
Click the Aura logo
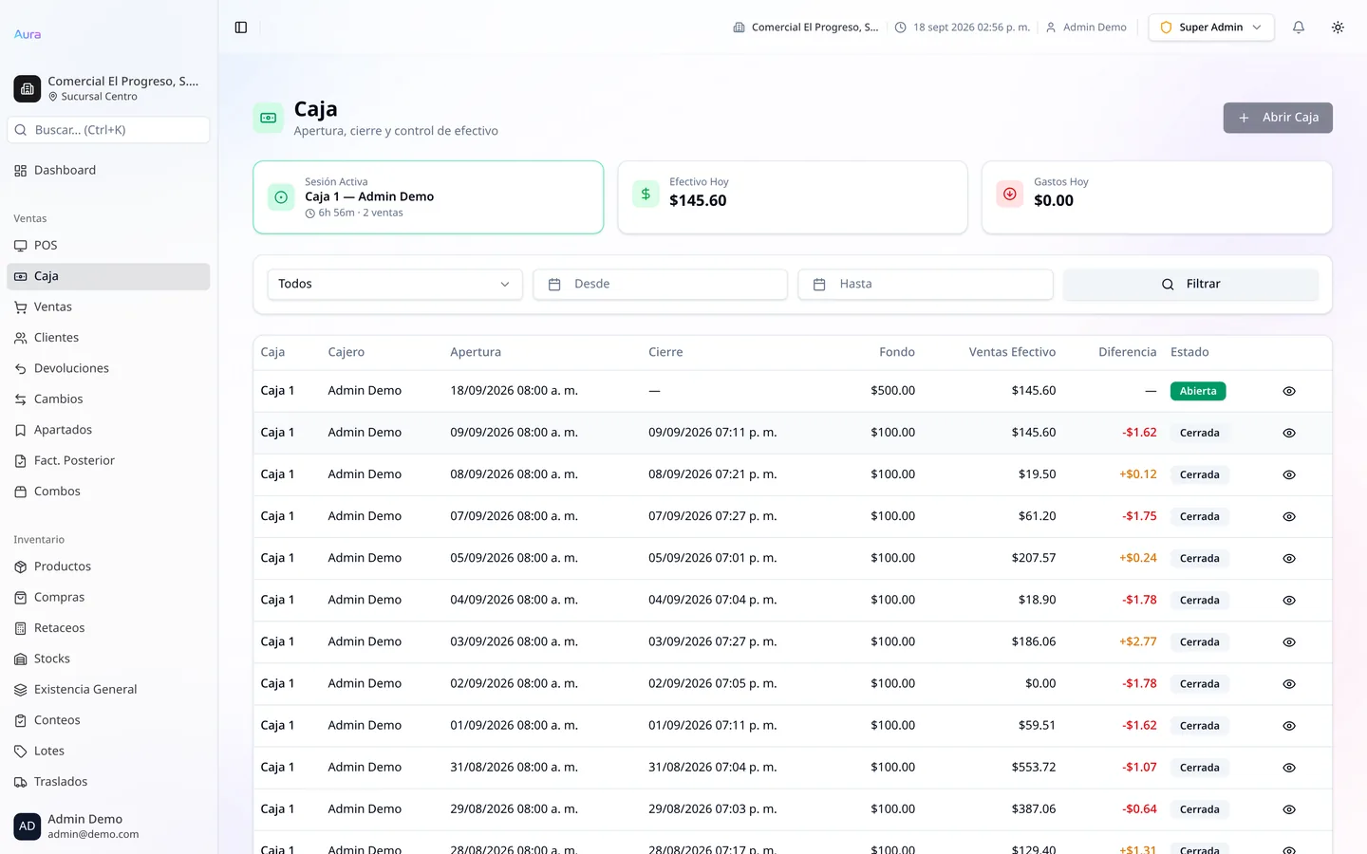pos(28,34)
